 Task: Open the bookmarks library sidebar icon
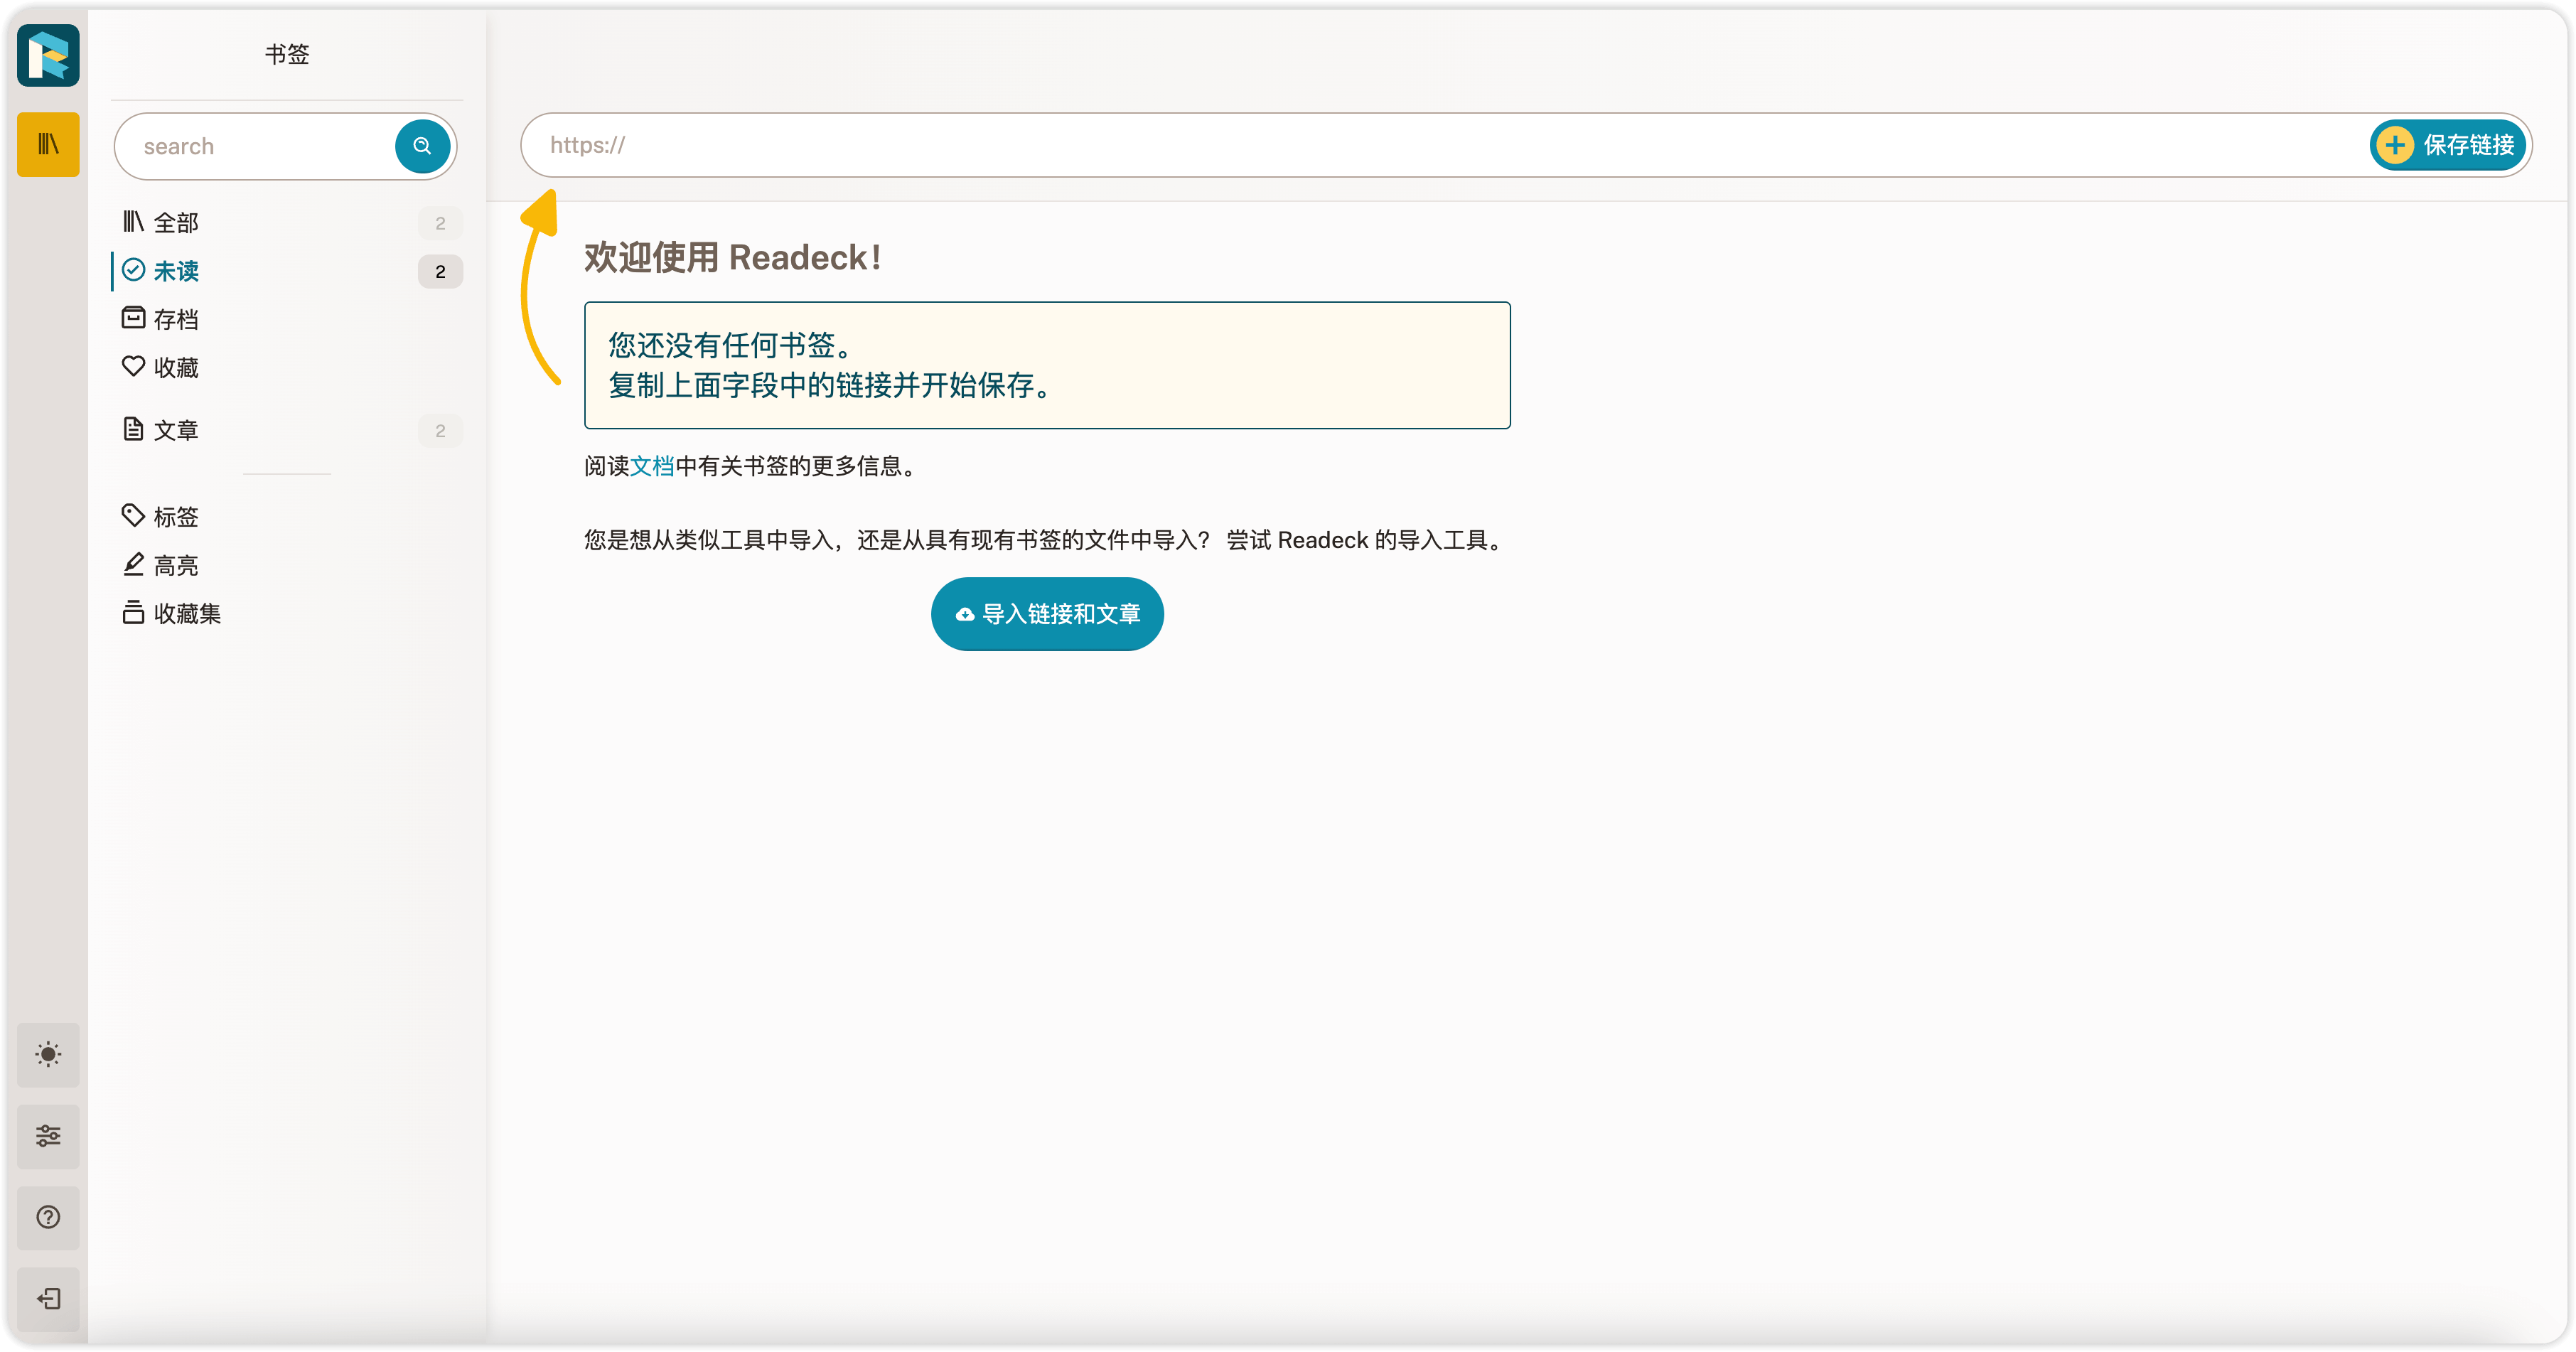tap(48, 145)
